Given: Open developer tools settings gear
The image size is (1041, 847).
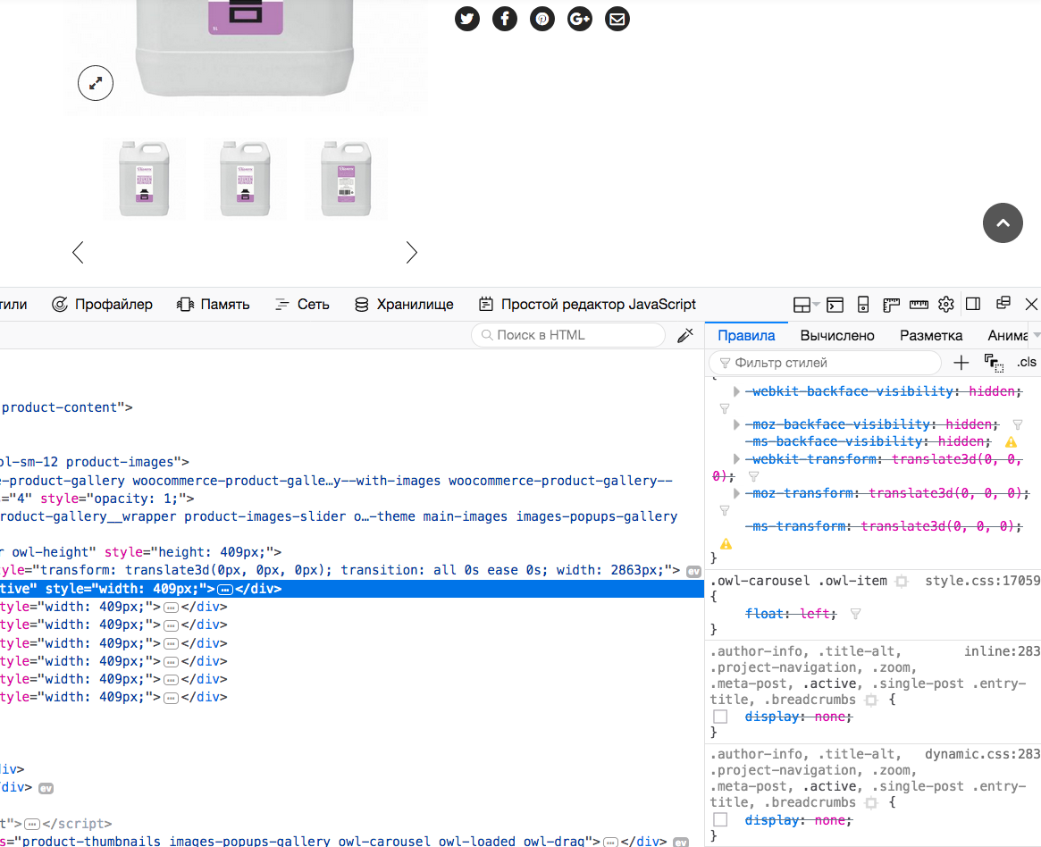Looking at the screenshot, I should tap(946, 304).
